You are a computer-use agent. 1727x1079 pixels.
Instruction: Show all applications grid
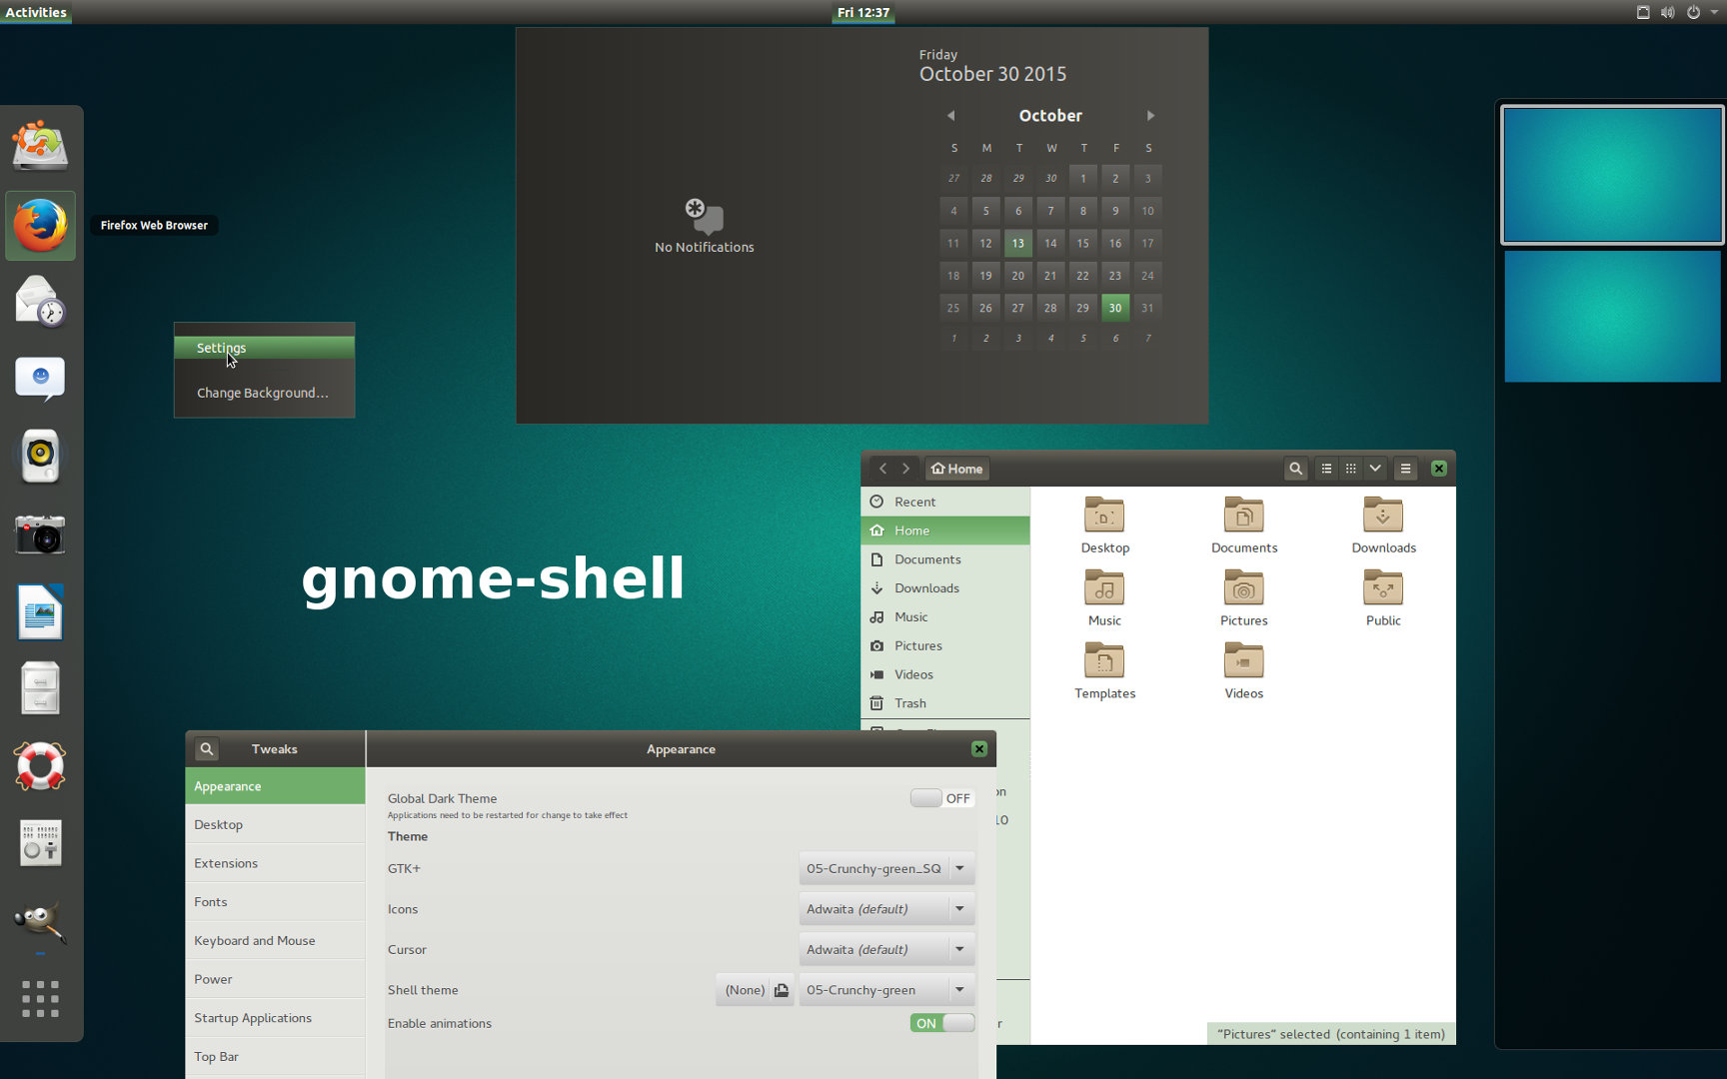pyautogui.click(x=40, y=999)
